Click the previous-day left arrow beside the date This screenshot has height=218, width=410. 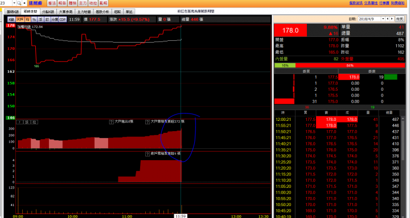point(388,19)
